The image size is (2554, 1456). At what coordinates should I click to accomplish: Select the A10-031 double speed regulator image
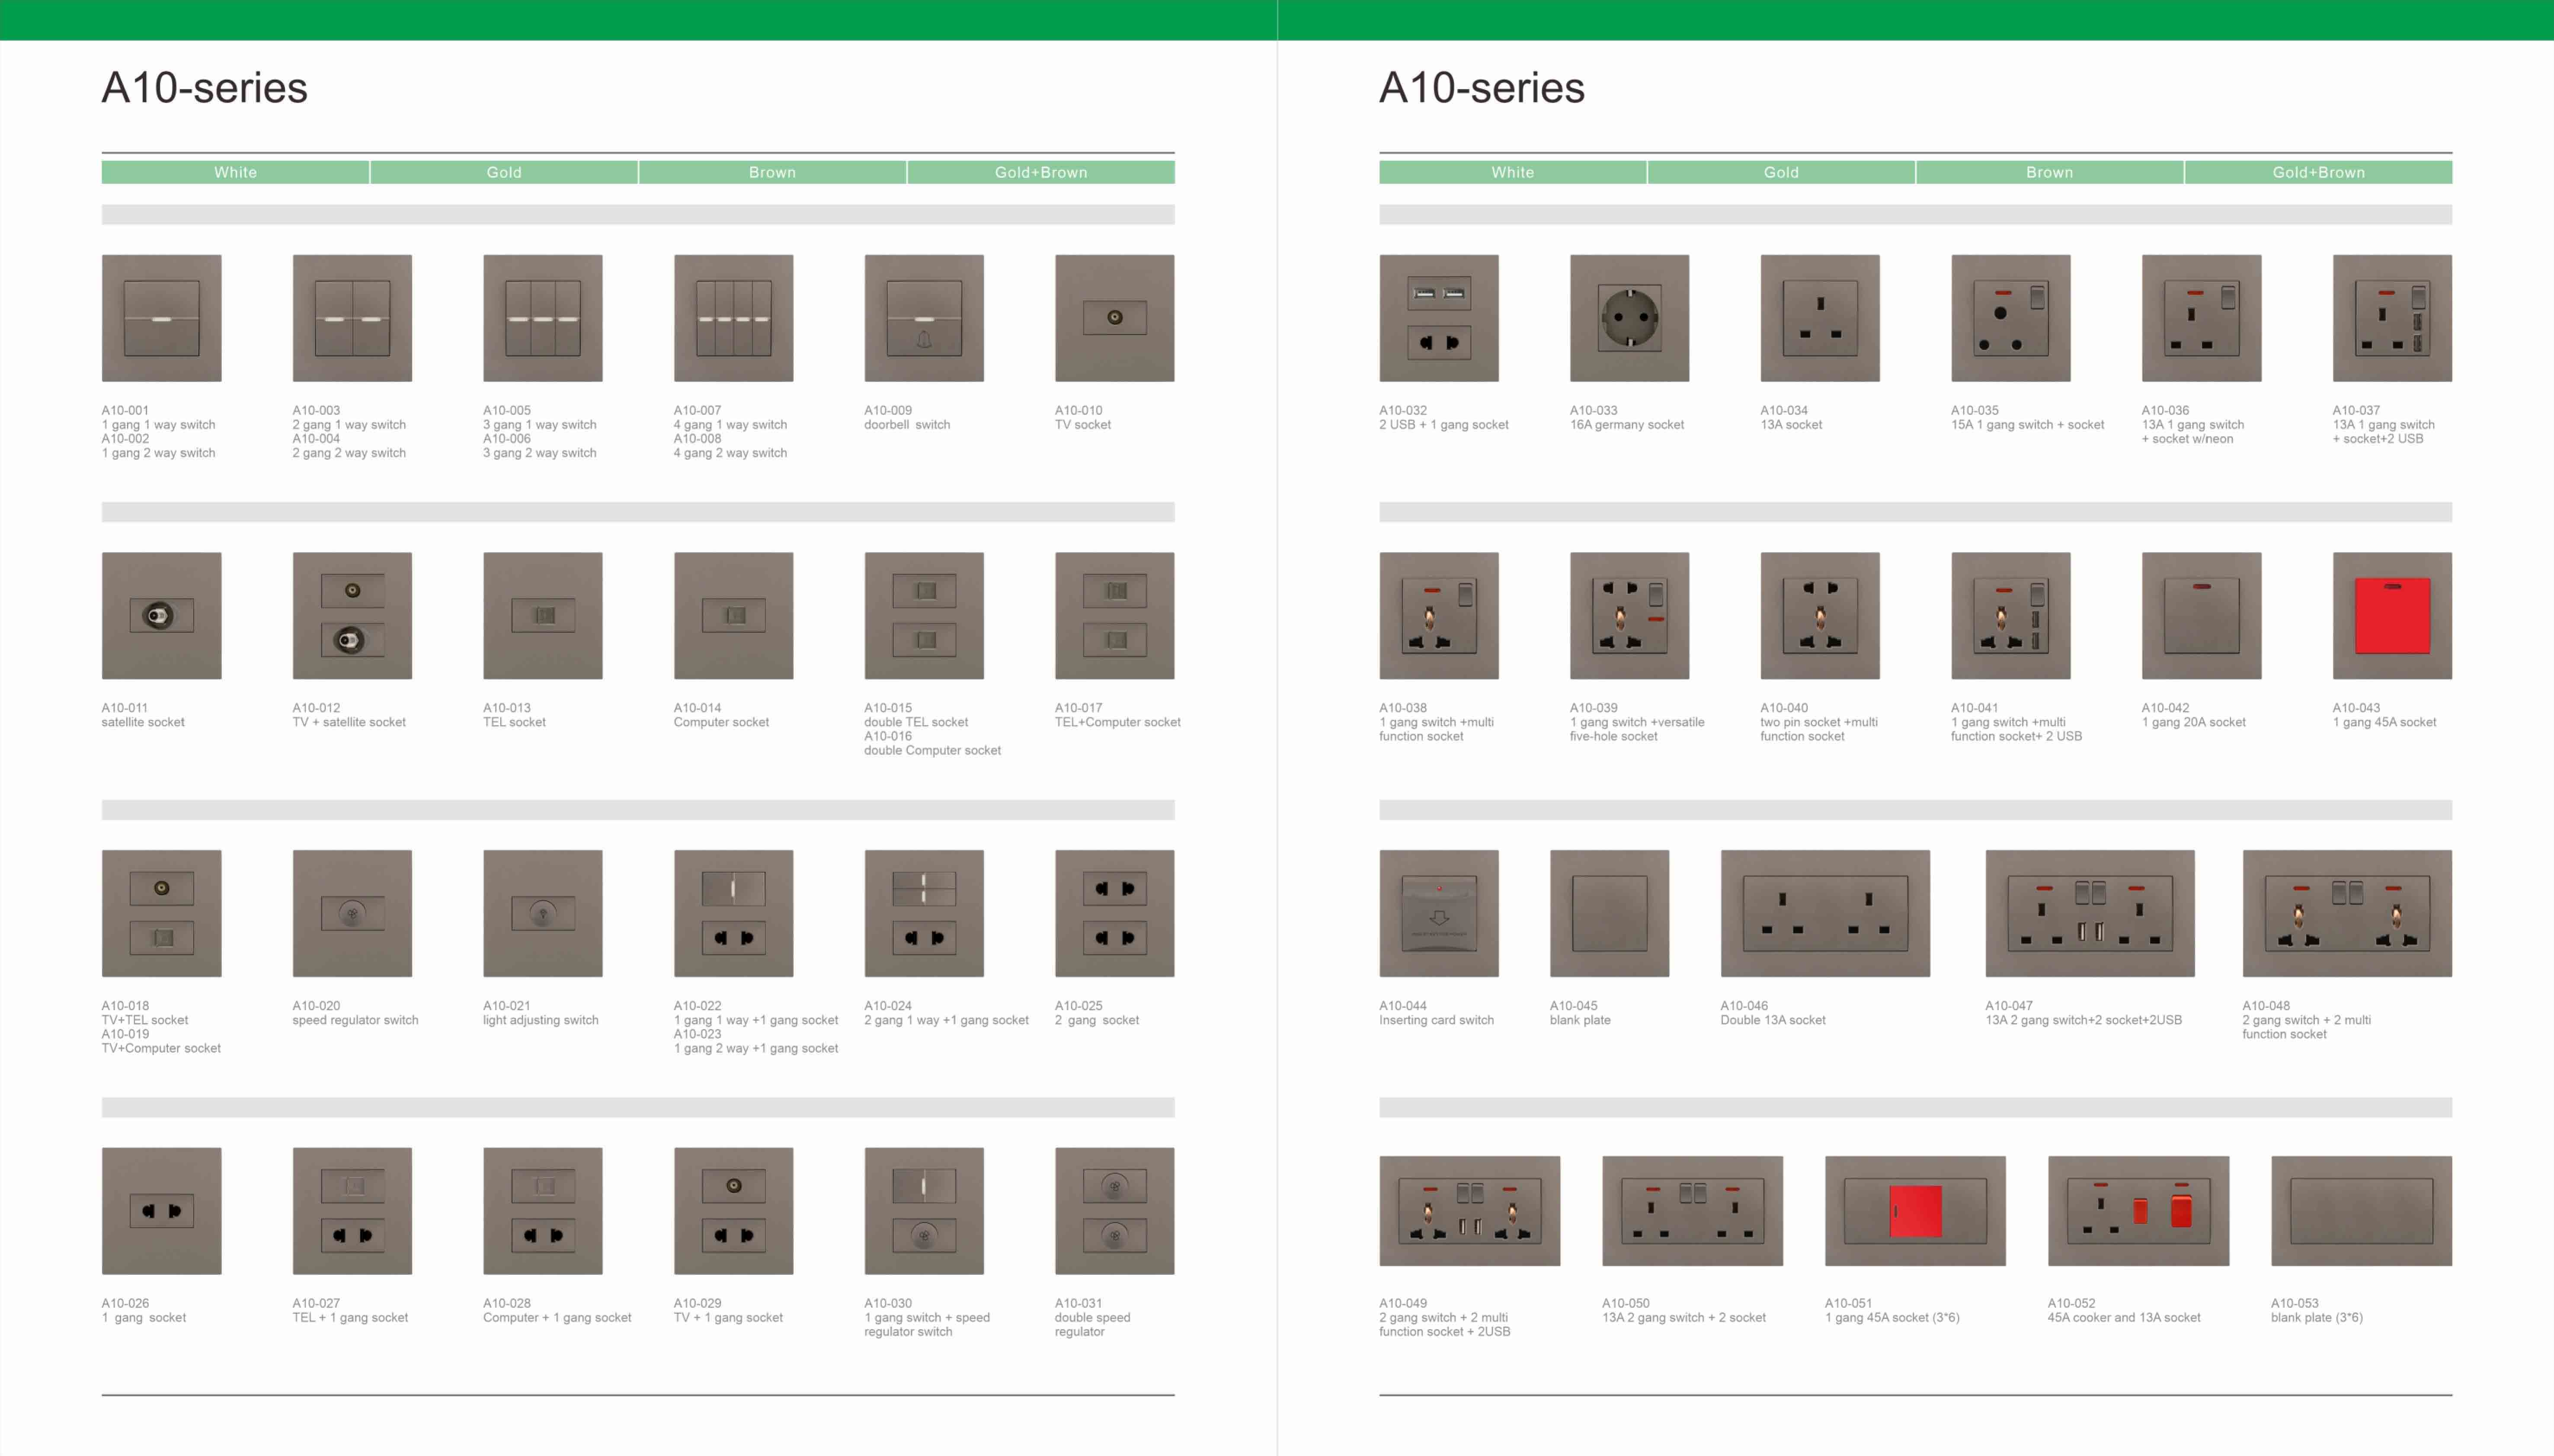[x=1115, y=1211]
